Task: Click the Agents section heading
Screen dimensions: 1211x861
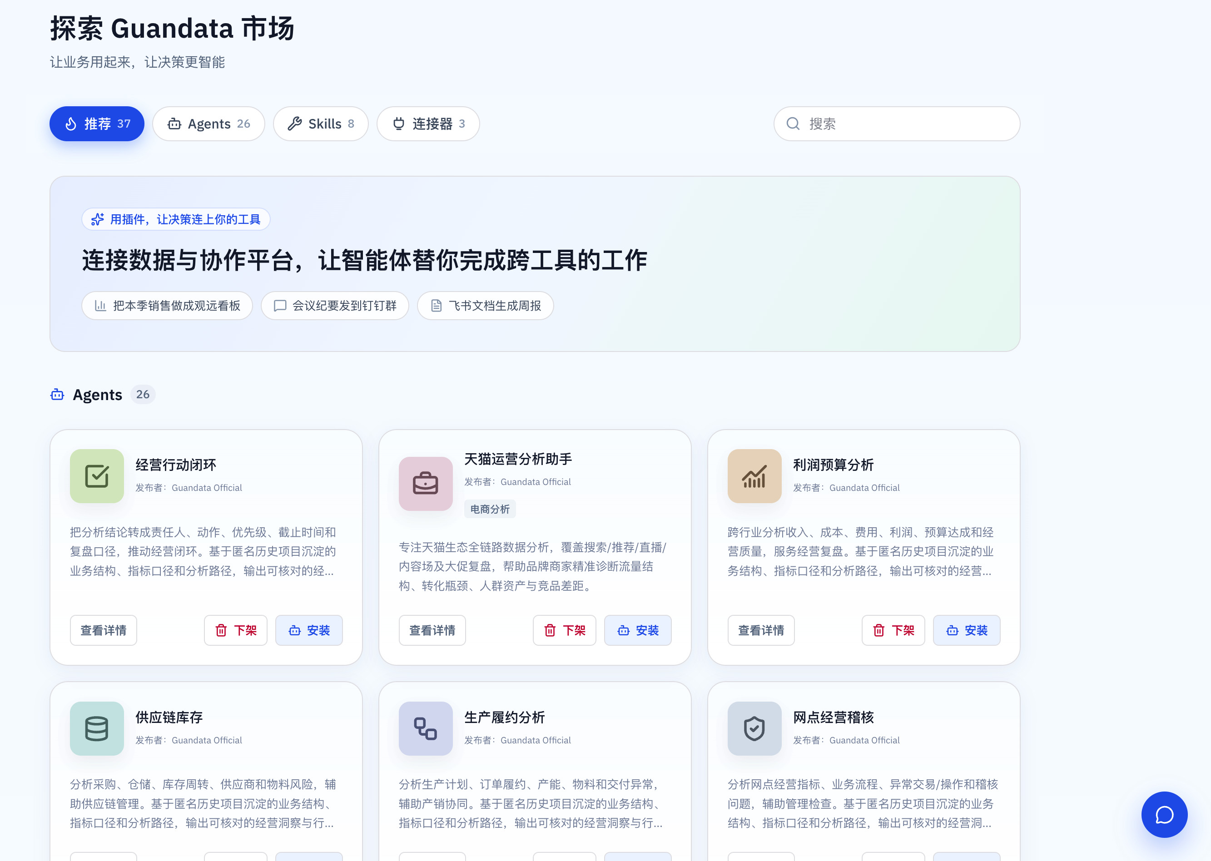Action: 98,395
